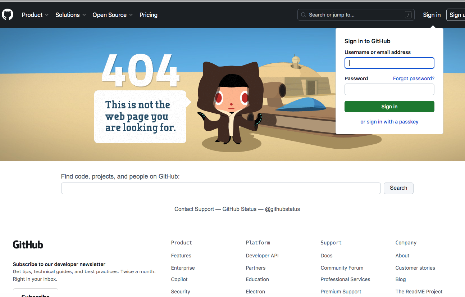Click Sign in in the header
465x297 pixels.
tap(432, 15)
